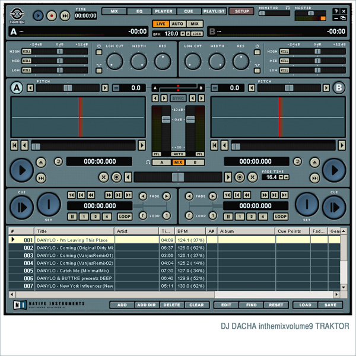This screenshot has height=356, width=356.
Task: Click the deck A cue Set button
Action: click(49, 205)
